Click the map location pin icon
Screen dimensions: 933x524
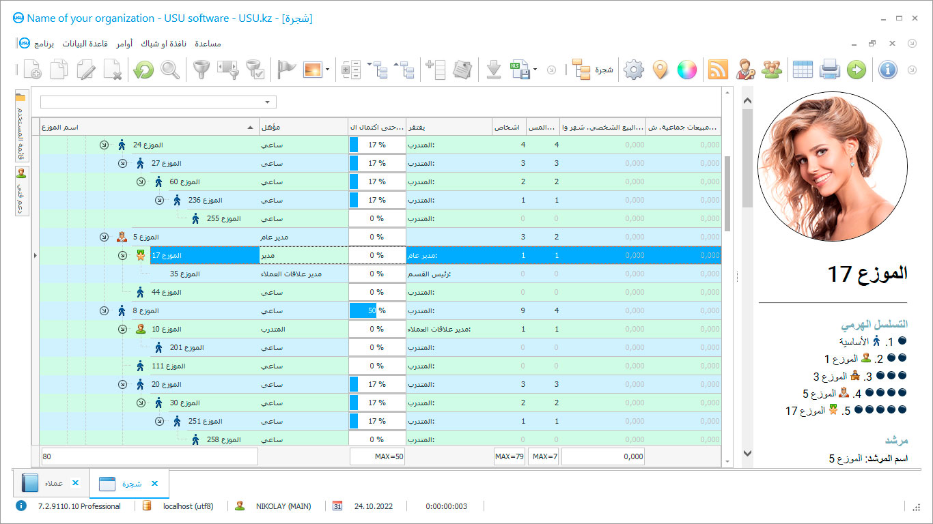[x=660, y=70]
